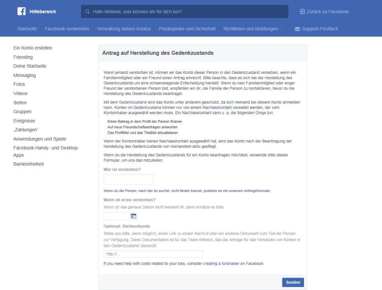Open Facebook verwenden menu
The height and width of the screenshot is (290, 382).
tap(67, 29)
